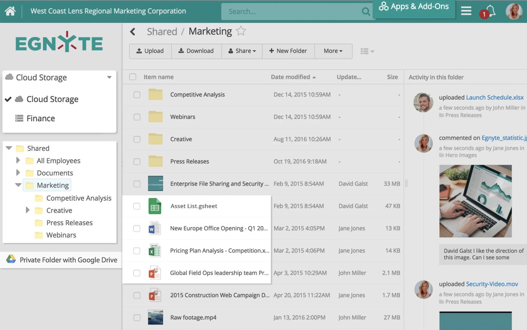Check the Pricing Plan Analysis checkbox
This screenshot has height=330, width=527.
click(137, 251)
